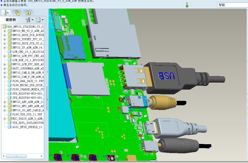Expand the EM710_3G_ANT_CABLE node

[5, 110]
